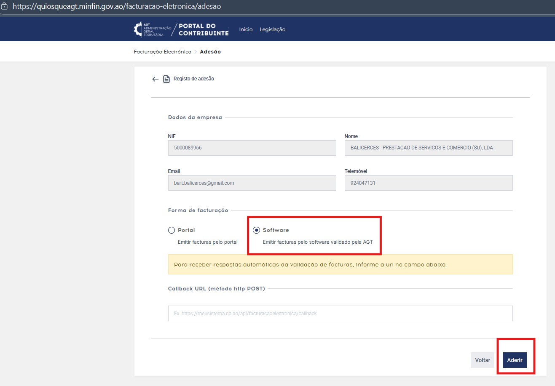The image size is (555, 386).
Task: Click the browser URL address text
Action: coord(117,6)
